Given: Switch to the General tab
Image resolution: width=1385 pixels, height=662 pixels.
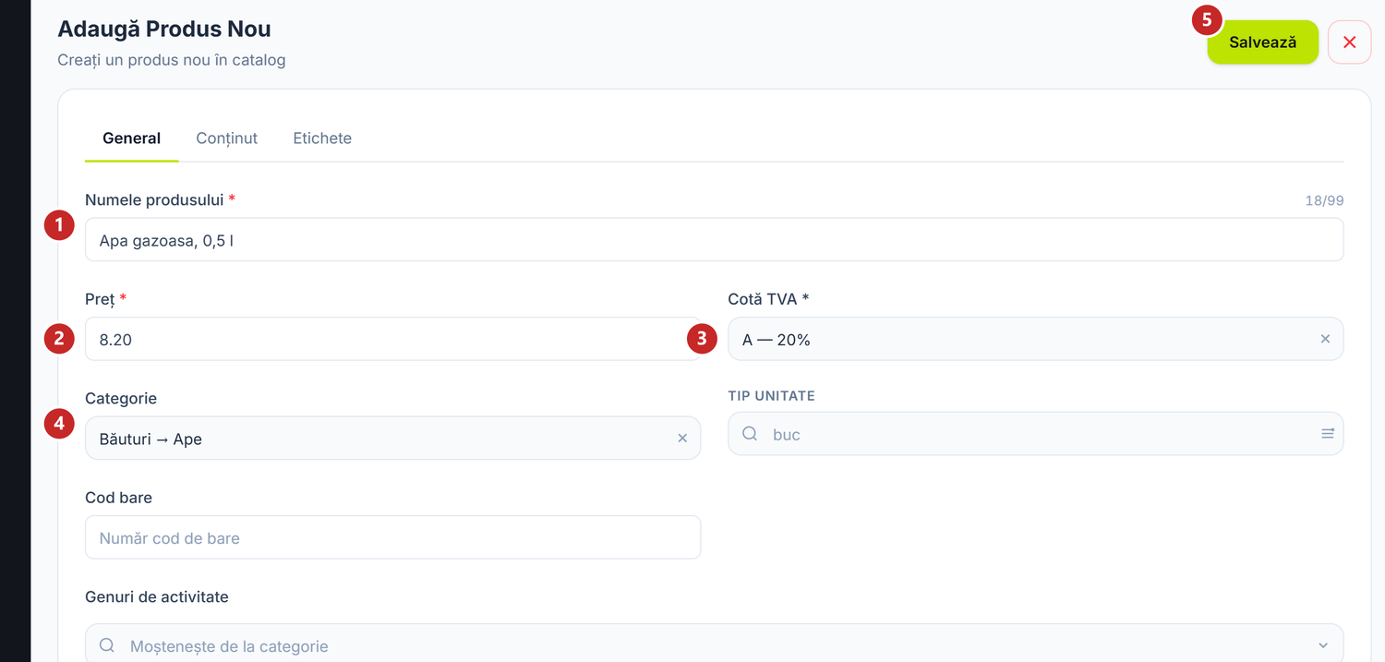Looking at the screenshot, I should click(x=132, y=138).
